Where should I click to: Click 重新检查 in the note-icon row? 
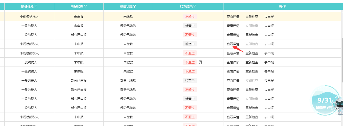pyautogui.click(x=252, y=62)
